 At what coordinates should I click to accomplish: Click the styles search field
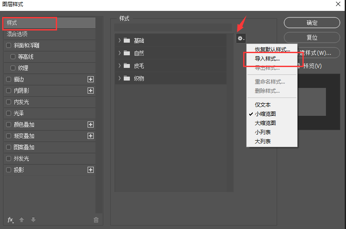point(173,27)
